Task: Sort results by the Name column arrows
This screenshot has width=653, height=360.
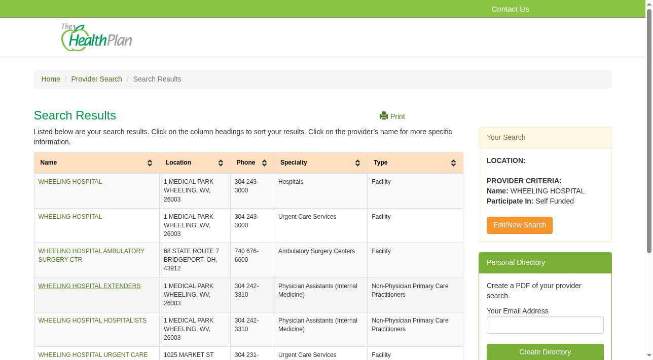Action: [150, 163]
